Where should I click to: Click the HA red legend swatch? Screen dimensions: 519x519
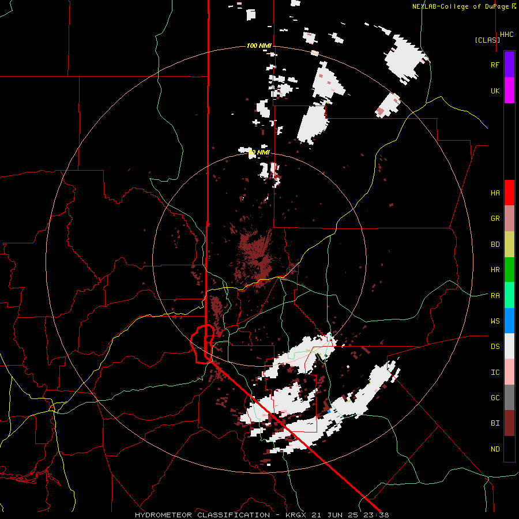[509, 193]
